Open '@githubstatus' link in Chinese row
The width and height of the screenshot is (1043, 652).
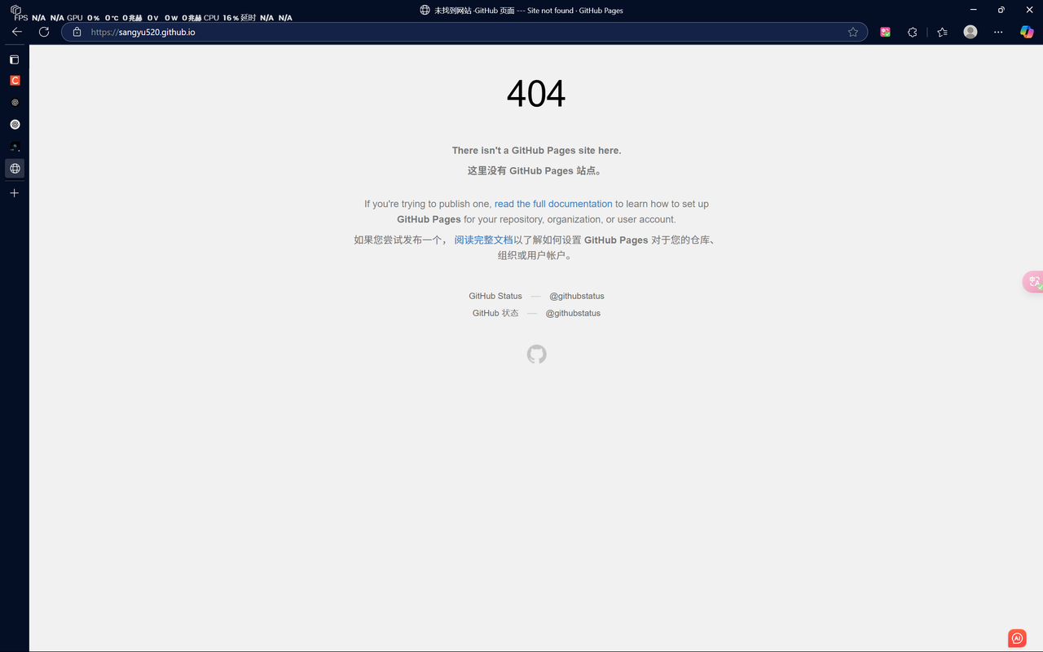573,313
